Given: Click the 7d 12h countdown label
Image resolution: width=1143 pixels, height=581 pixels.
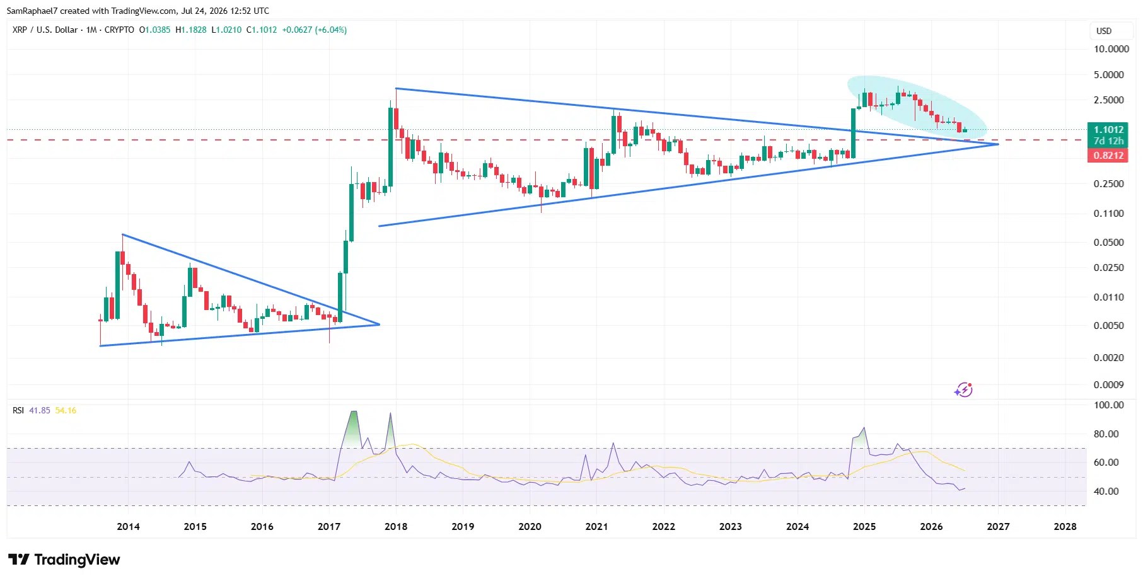Looking at the screenshot, I should tap(1108, 141).
